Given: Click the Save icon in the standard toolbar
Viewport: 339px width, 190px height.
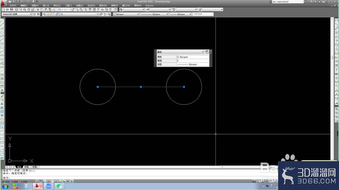Looking at the screenshot, I should [12, 9].
